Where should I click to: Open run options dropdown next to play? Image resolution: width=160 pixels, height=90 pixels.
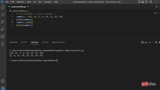click(159, 7)
